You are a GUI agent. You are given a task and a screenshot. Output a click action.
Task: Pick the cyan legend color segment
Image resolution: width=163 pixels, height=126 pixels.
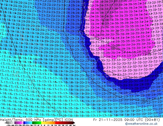point(31,123)
